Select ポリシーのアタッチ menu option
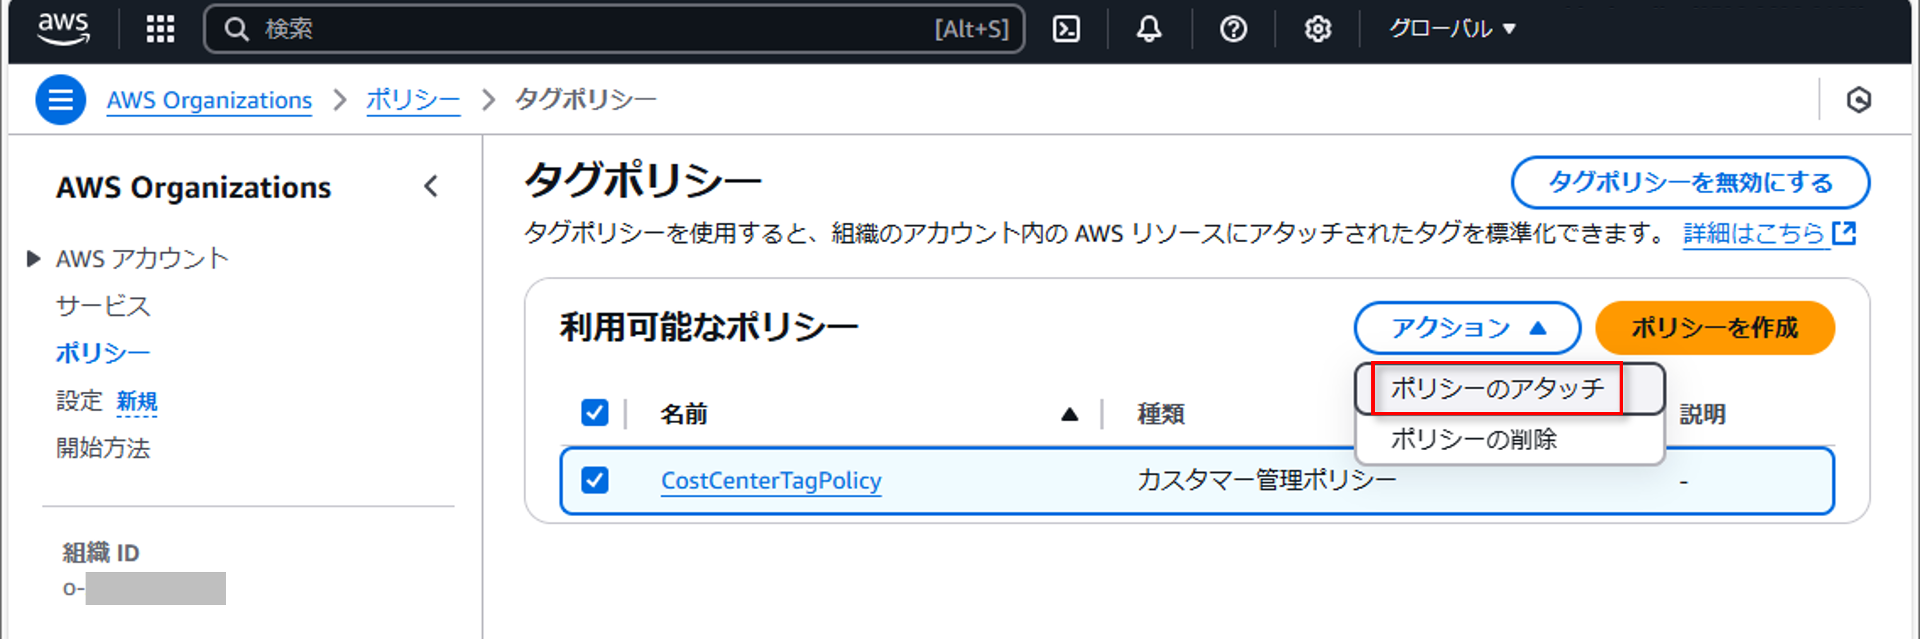The image size is (1920, 639). 1497,388
